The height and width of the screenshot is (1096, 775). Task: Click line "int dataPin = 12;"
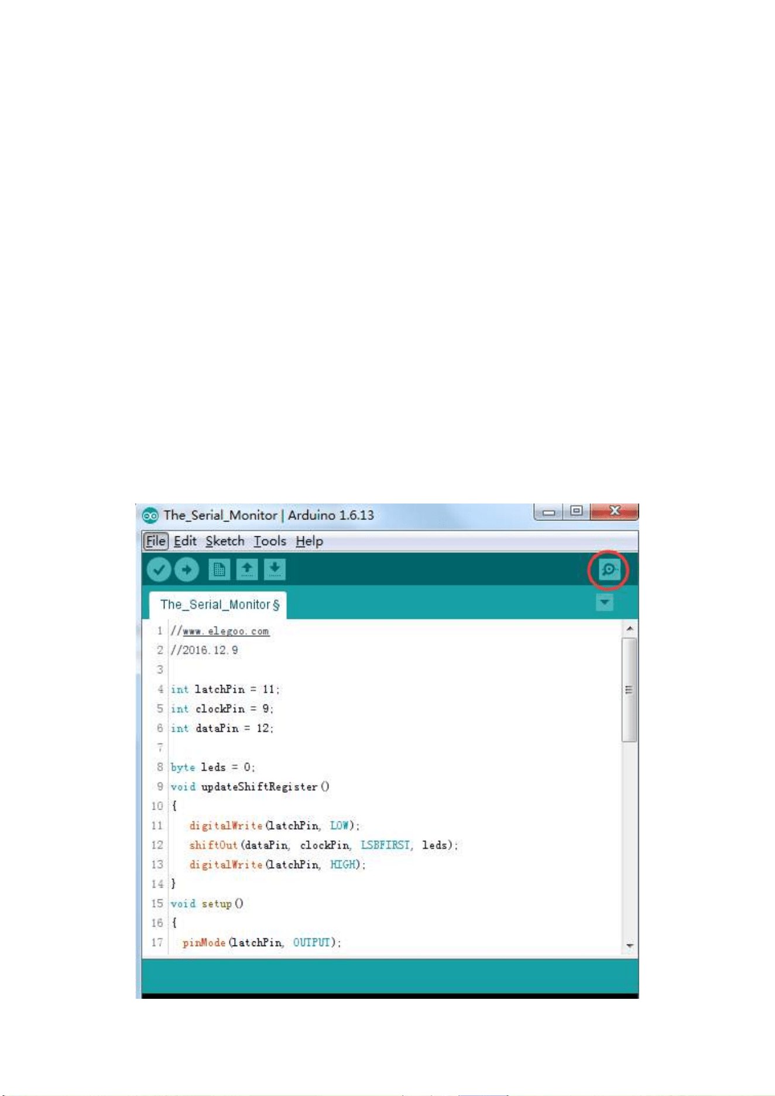click(222, 728)
